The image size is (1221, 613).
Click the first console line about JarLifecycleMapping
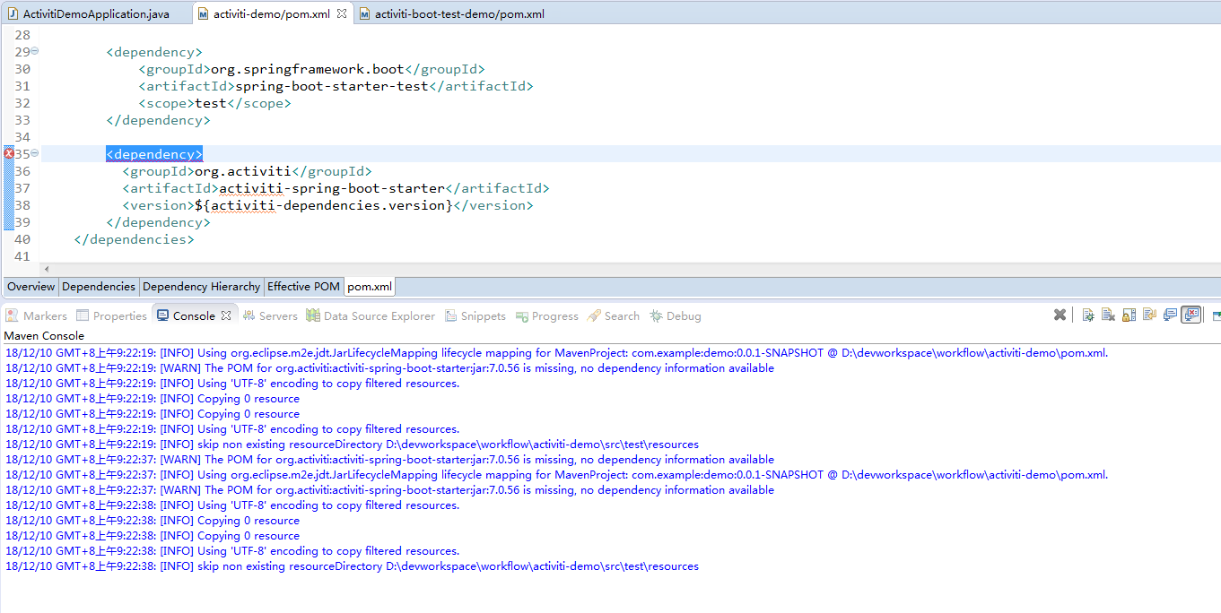556,352
